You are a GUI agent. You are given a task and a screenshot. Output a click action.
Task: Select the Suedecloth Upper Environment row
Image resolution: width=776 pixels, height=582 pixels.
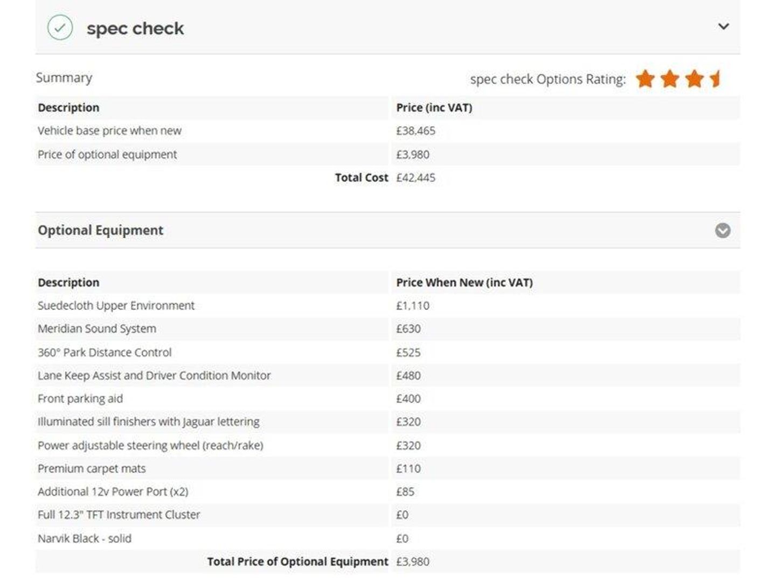(116, 306)
